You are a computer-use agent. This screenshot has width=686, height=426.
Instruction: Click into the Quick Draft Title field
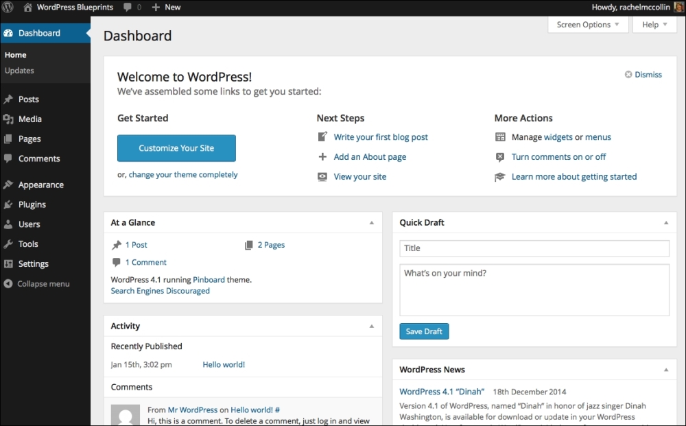click(x=534, y=248)
